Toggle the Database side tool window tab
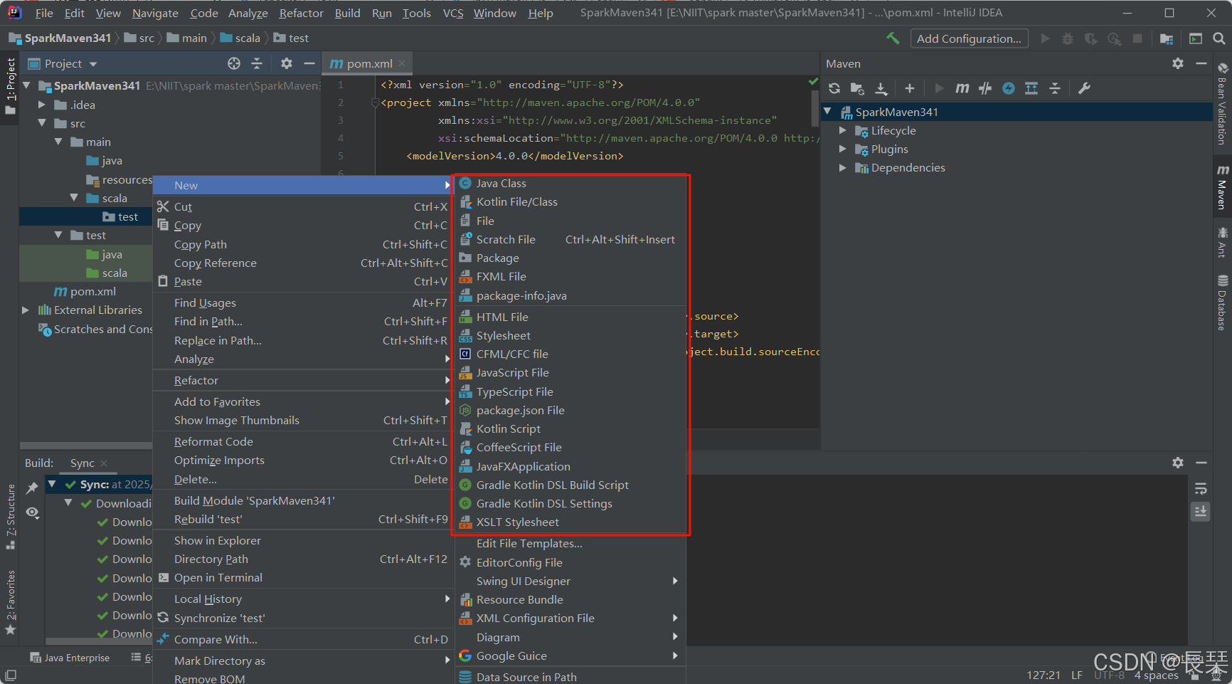 tap(1223, 303)
